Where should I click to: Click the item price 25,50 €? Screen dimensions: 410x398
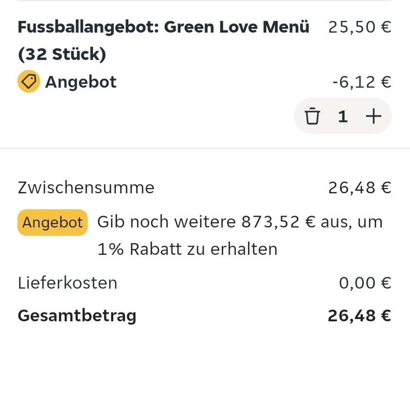[x=360, y=27]
